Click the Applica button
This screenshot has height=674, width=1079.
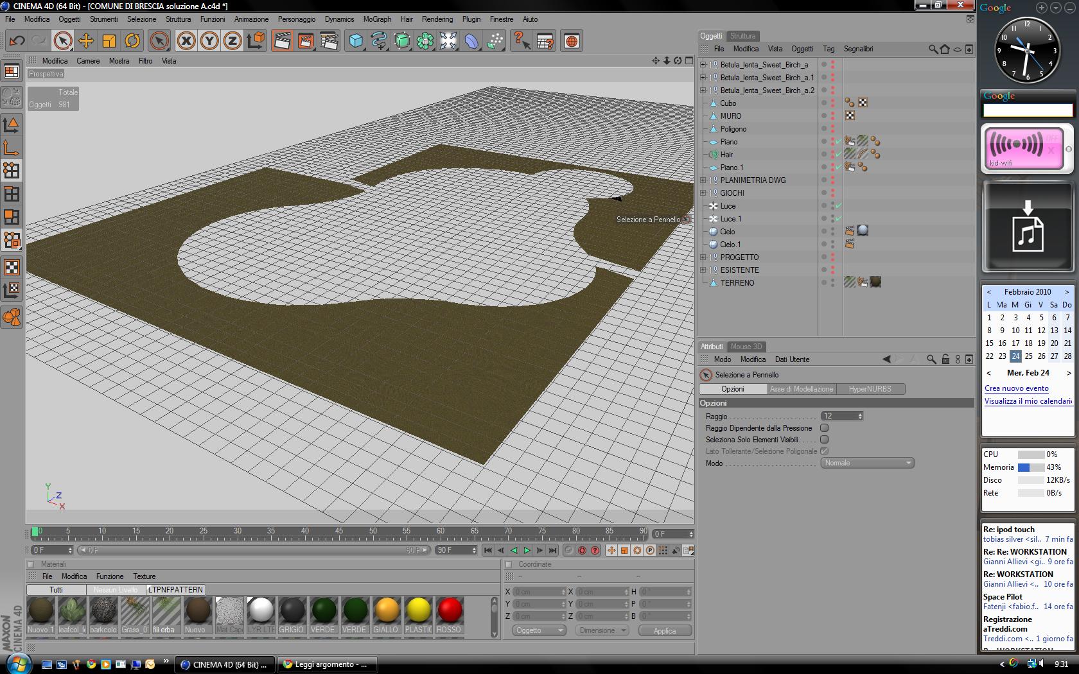(664, 630)
